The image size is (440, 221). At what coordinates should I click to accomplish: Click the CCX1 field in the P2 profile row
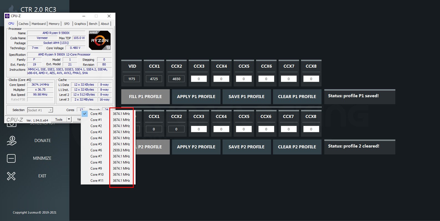pos(154,129)
